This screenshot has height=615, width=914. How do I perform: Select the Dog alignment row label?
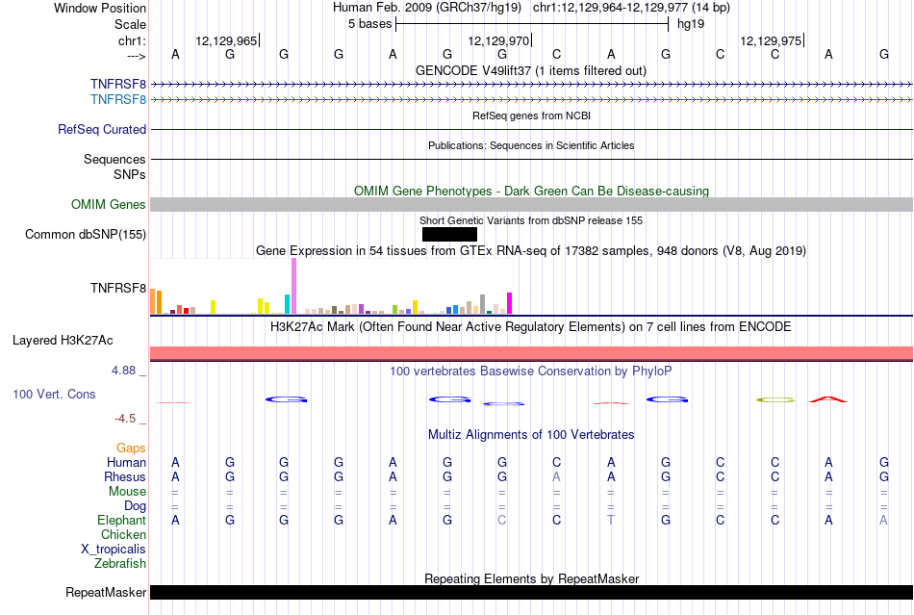point(135,506)
